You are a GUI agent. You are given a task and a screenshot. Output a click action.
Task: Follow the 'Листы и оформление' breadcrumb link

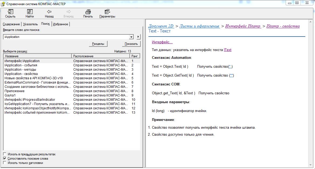click(x=199, y=26)
